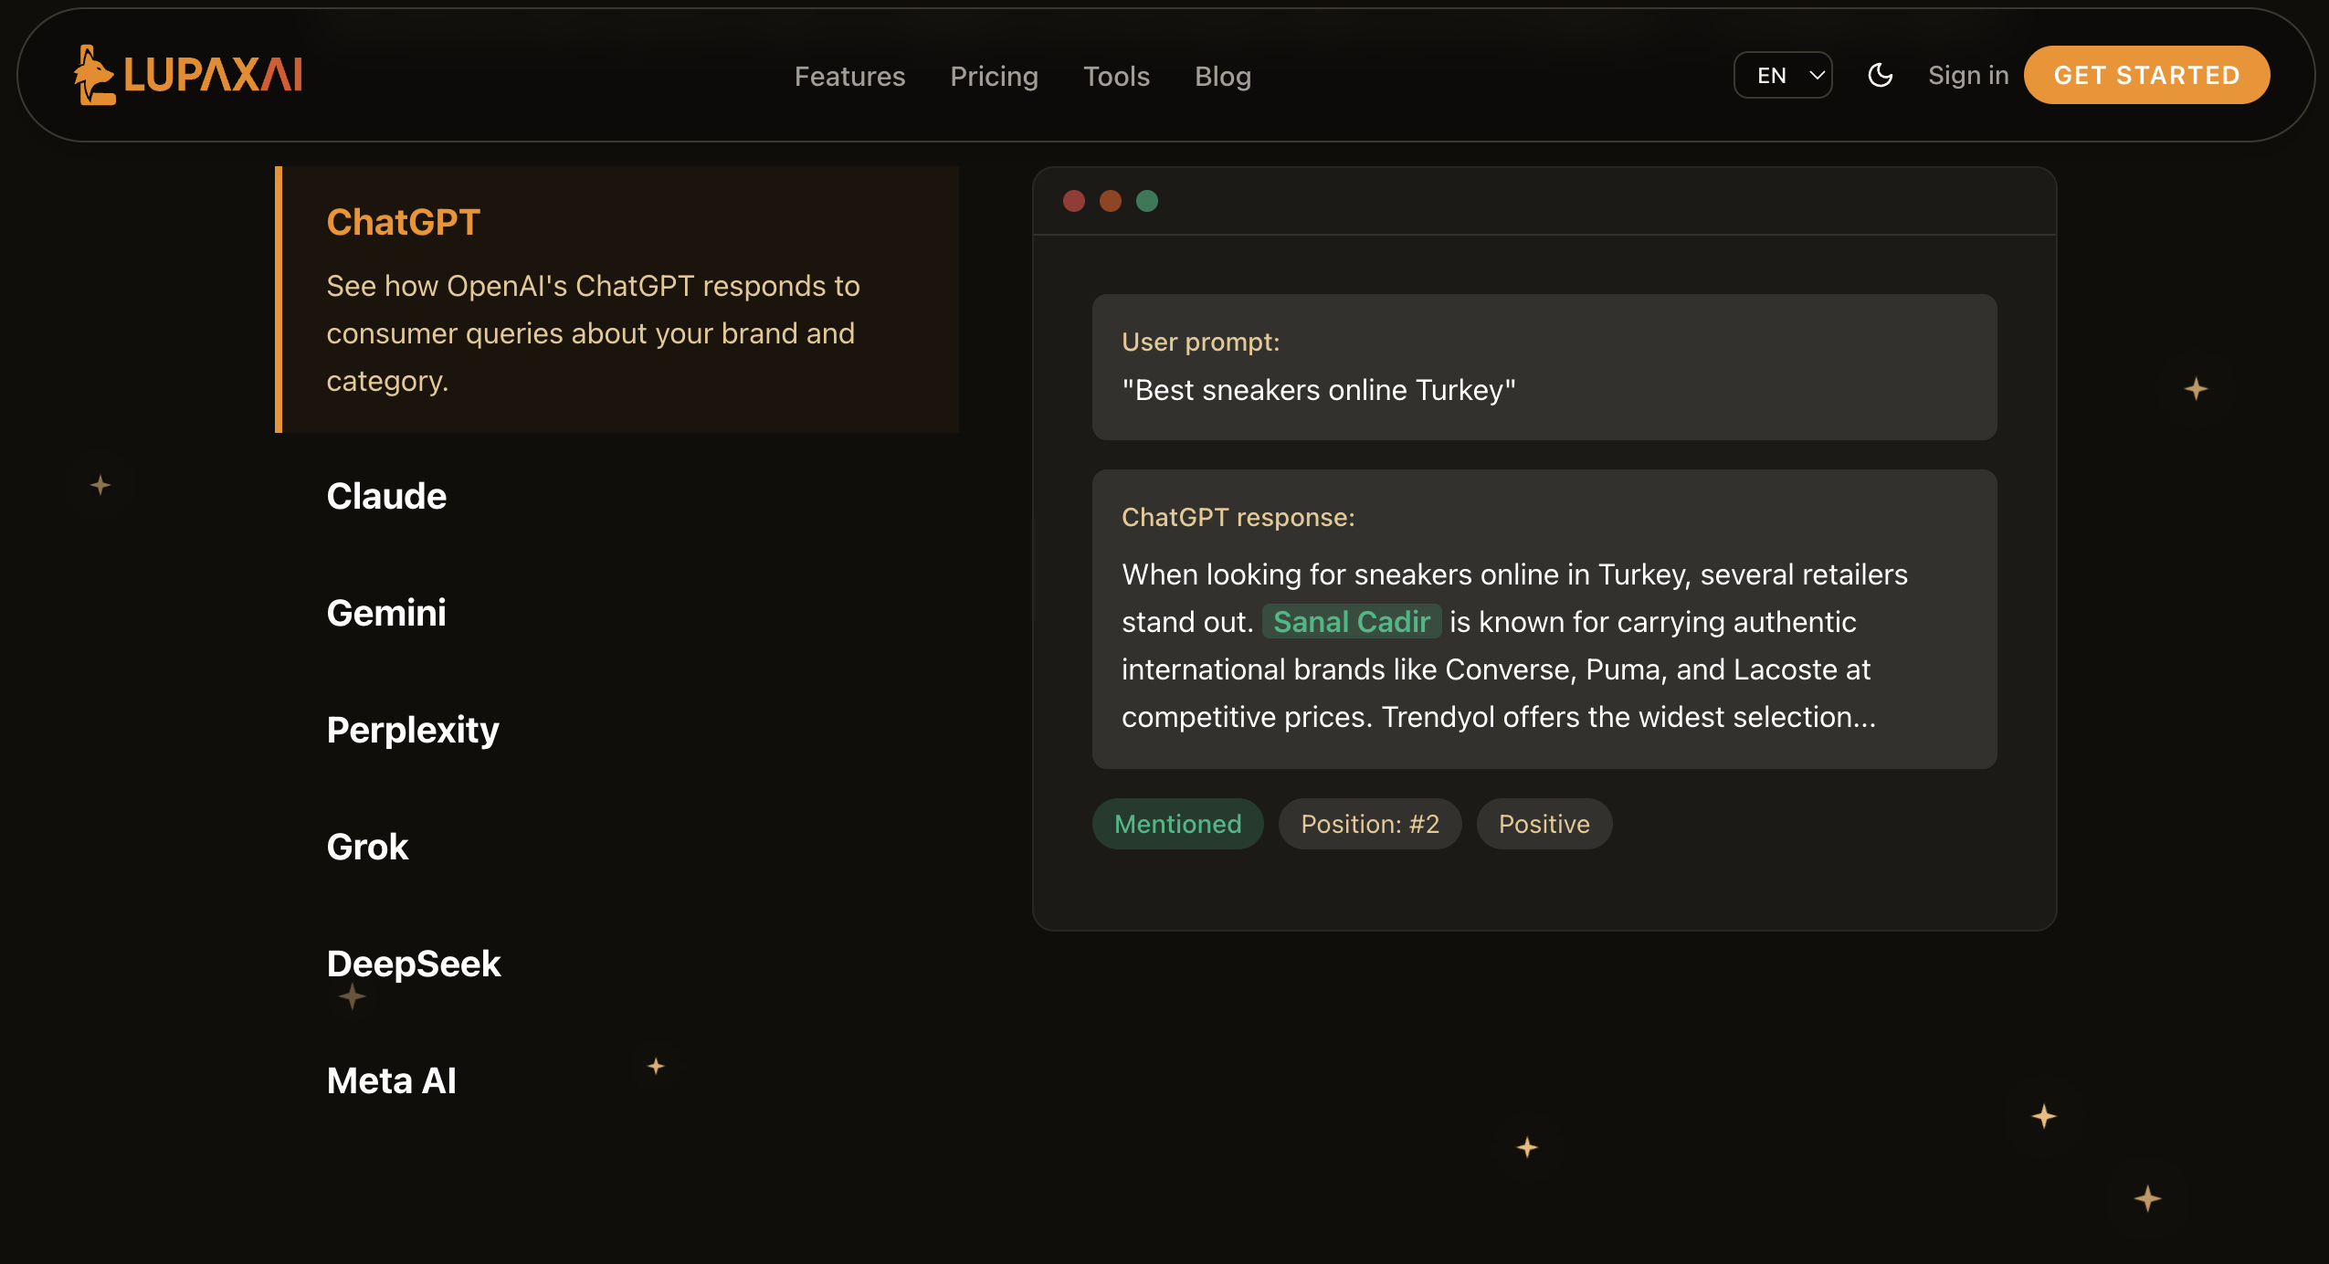Click the GET STARTED button
This screenshot has height=1264, width=2329.
click(x=2146, y=75)
